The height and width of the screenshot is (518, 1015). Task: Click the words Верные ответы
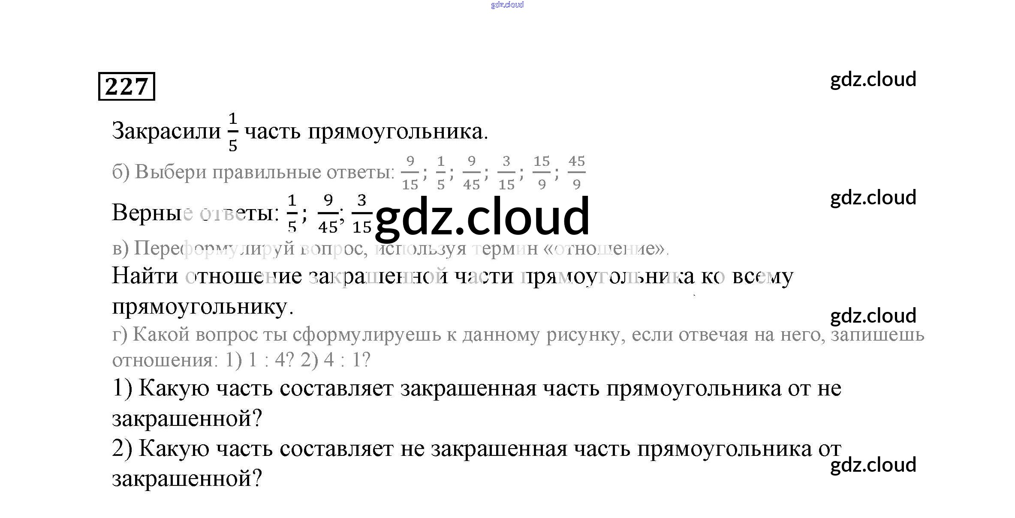(x=195, y=213)
